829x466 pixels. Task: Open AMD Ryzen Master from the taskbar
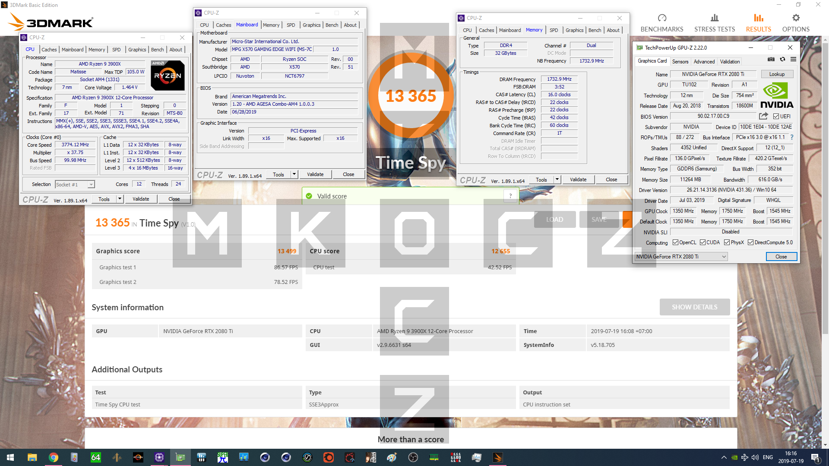tap(138, 457)
